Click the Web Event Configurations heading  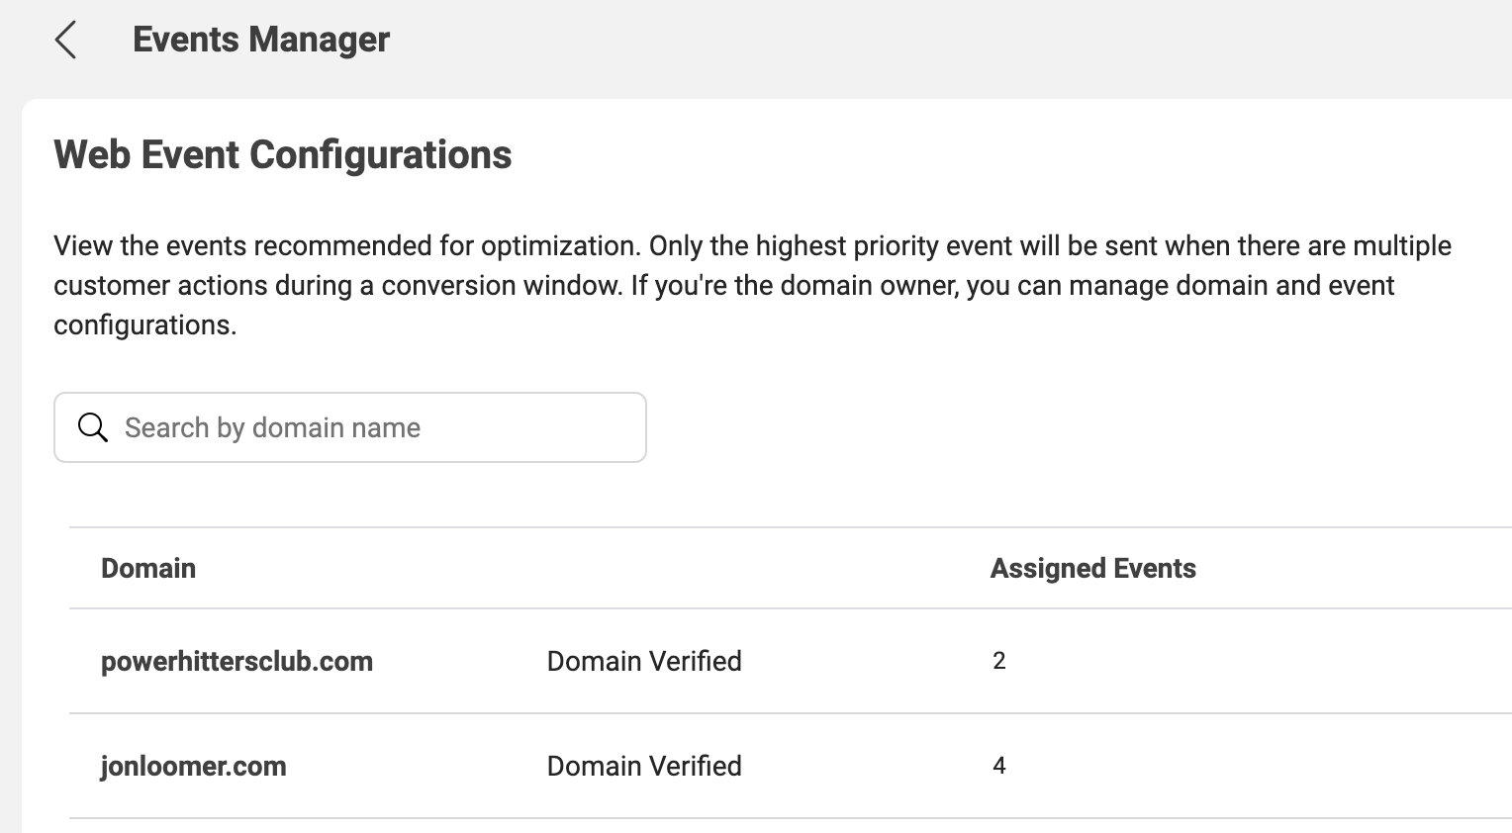click(283, 155)
